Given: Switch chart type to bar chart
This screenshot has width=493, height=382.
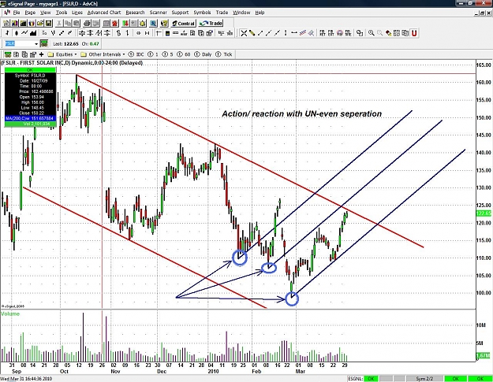Looking at the screenshot, I should [x=8, y=33].
